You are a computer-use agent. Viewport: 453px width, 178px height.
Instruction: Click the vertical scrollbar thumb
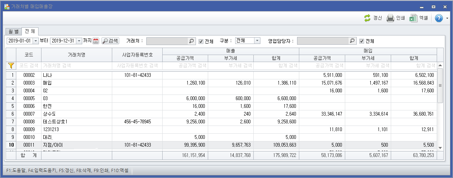(440, 85)
